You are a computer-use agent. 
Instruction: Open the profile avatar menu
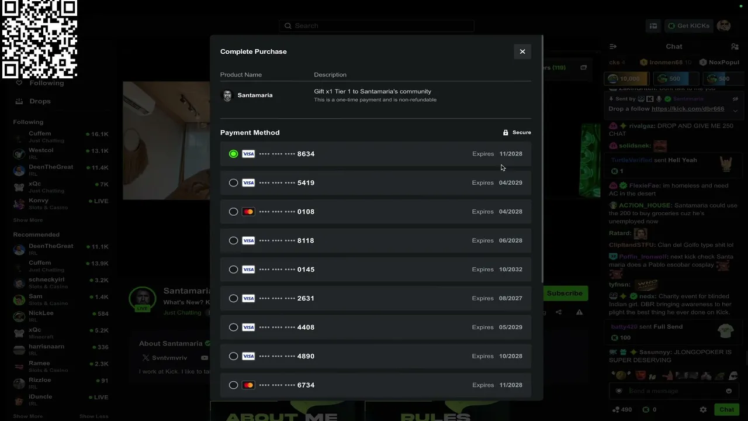pos(723,26)
